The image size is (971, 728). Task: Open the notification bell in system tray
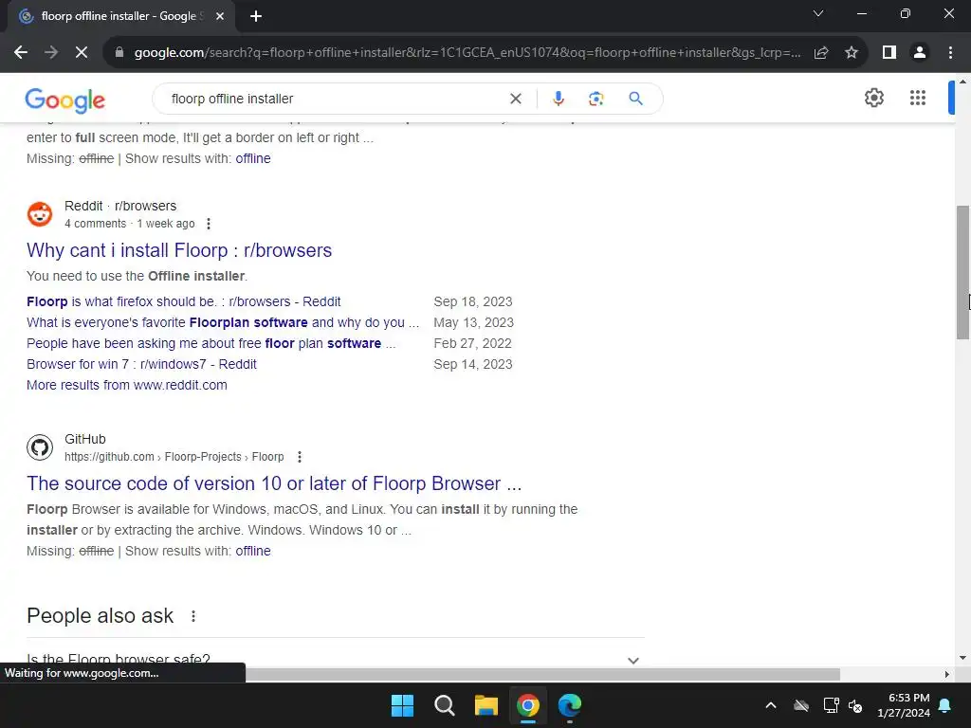pos(945,705)
